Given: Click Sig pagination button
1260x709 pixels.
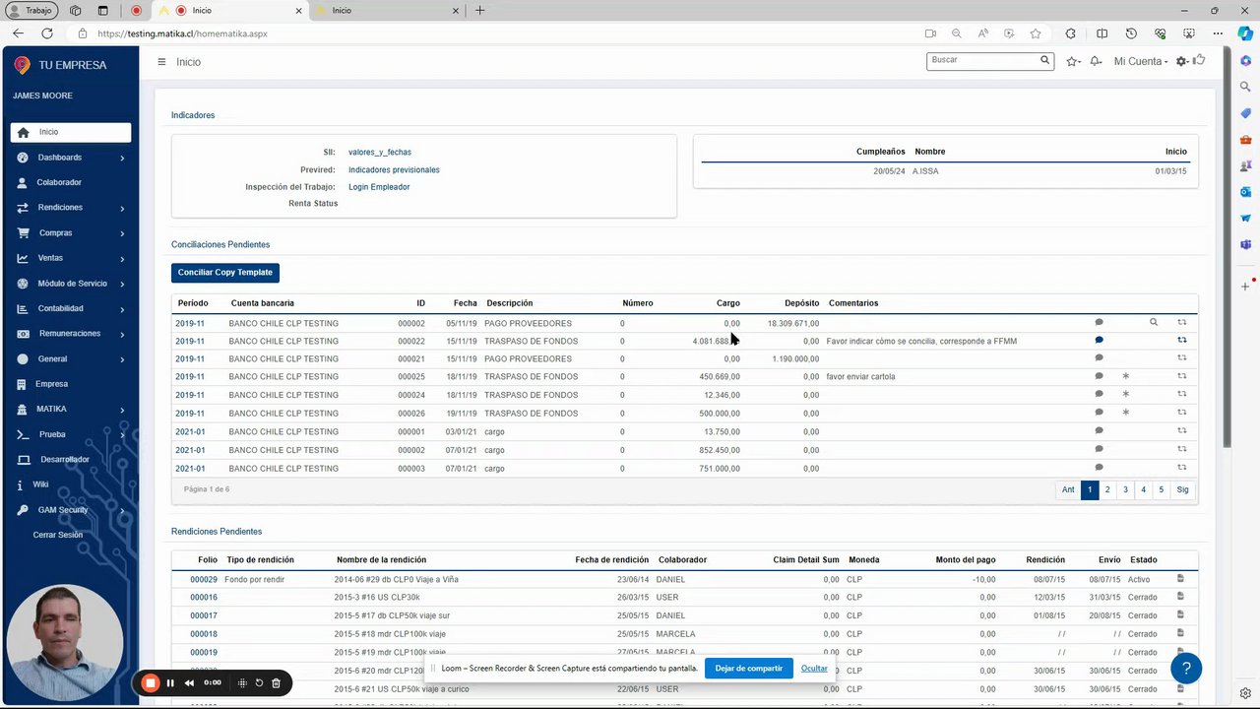Looking at the screenshot, I should pos(1182,489).
